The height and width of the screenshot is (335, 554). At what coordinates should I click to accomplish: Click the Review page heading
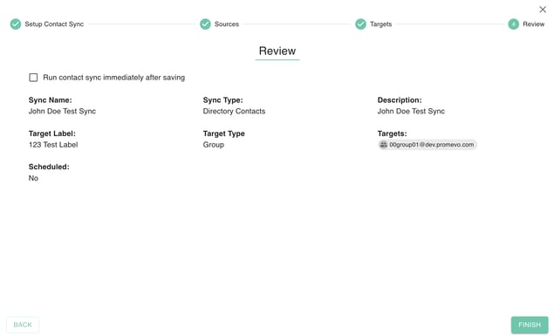click(x=277, y=51)
